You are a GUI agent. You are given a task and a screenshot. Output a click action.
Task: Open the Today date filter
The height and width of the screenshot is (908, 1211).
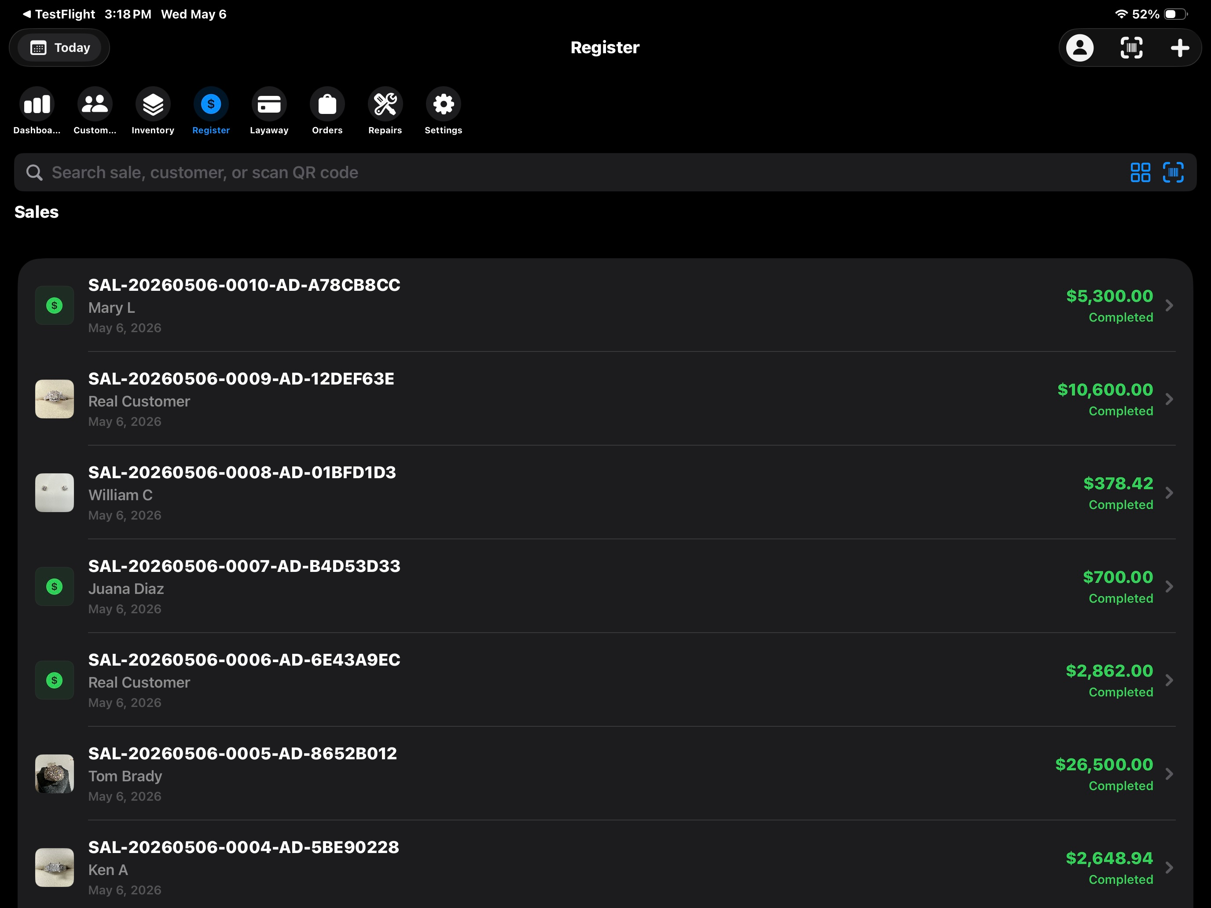click(x=60, y=48)
